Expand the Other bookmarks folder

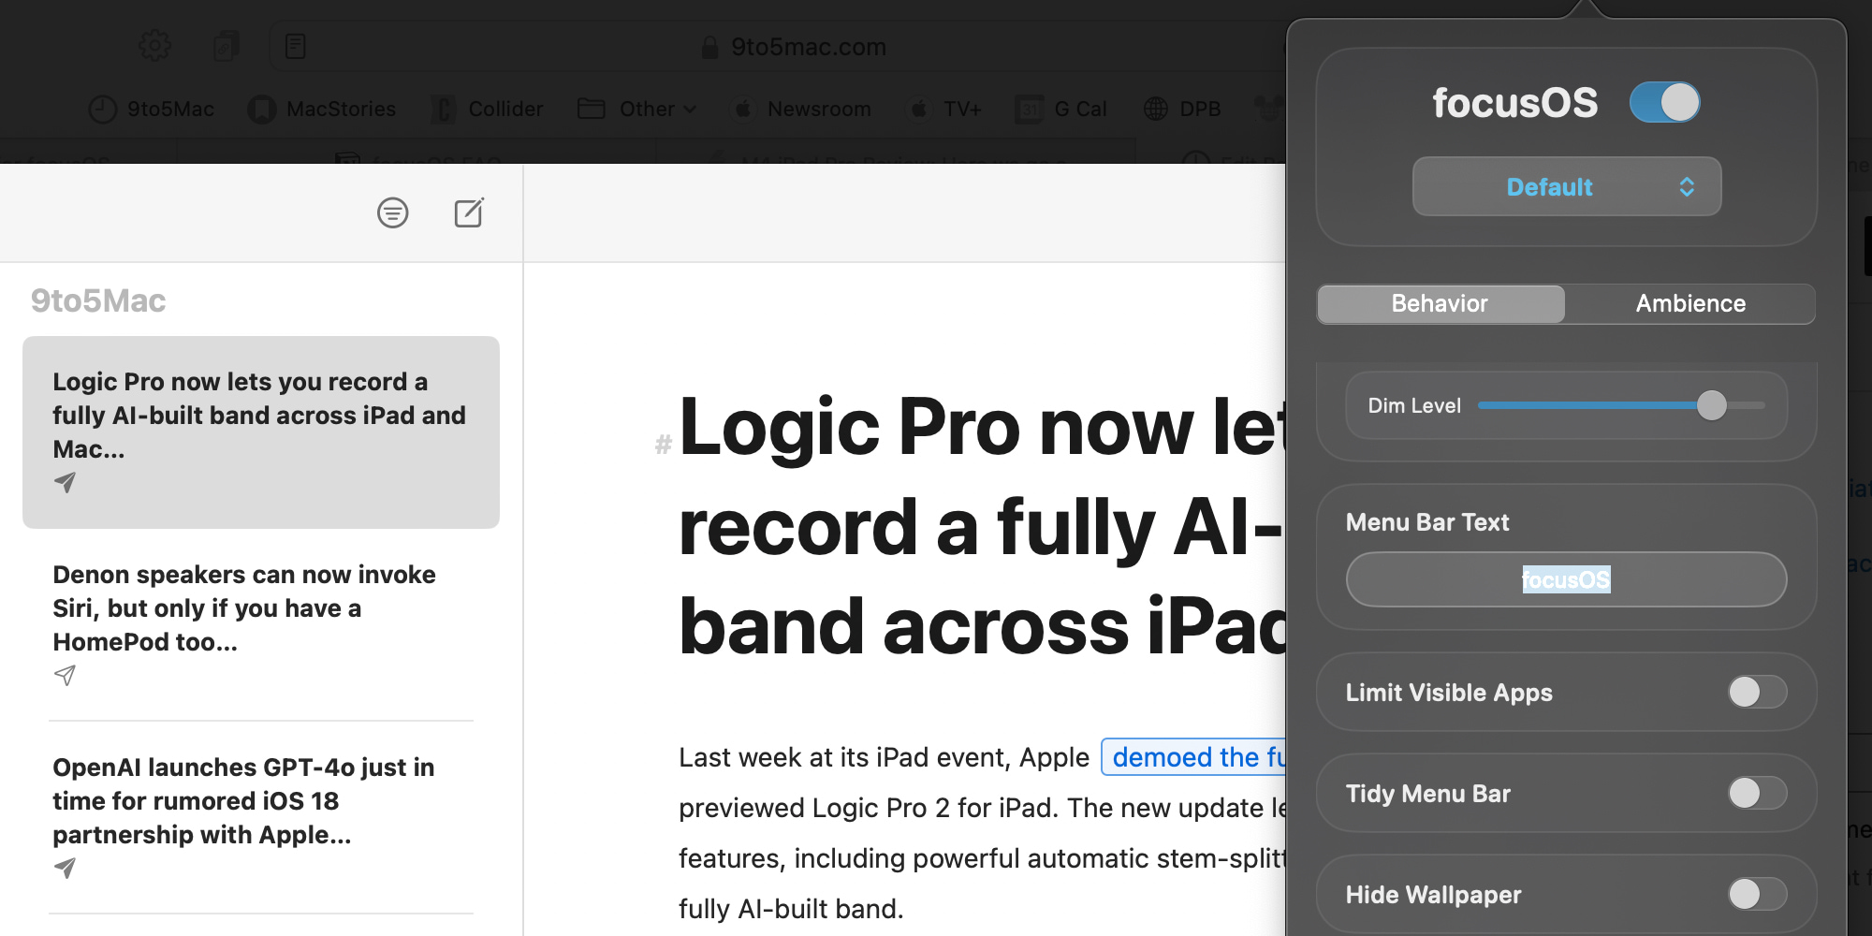(x=637, y=110)
